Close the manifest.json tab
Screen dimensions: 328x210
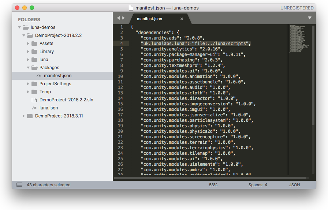[182, 19]
